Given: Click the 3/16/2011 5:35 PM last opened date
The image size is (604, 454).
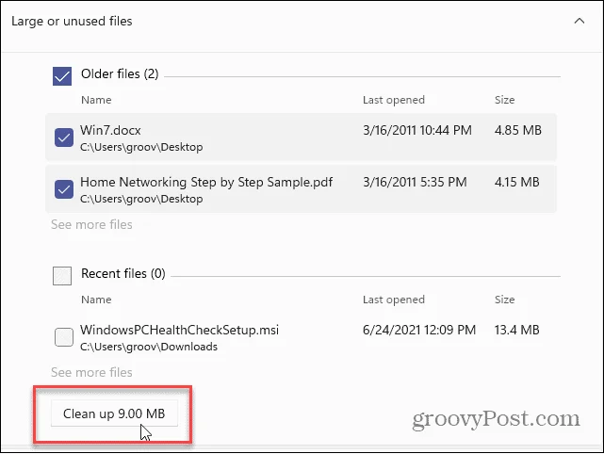Looking at the screenshot, I should (415, 182).
